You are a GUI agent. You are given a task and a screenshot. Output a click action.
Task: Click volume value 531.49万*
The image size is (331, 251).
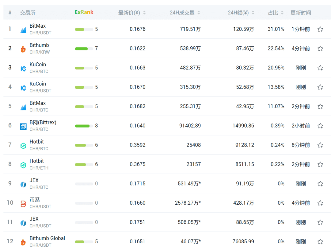[x=189, y=183]
